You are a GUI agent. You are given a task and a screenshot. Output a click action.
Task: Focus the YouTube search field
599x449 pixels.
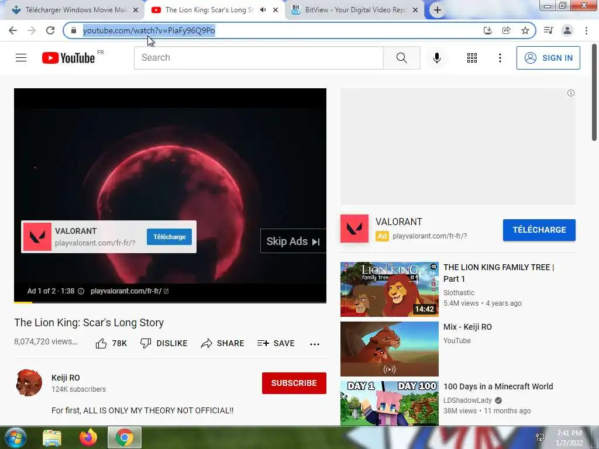click(x=259, y=58)
